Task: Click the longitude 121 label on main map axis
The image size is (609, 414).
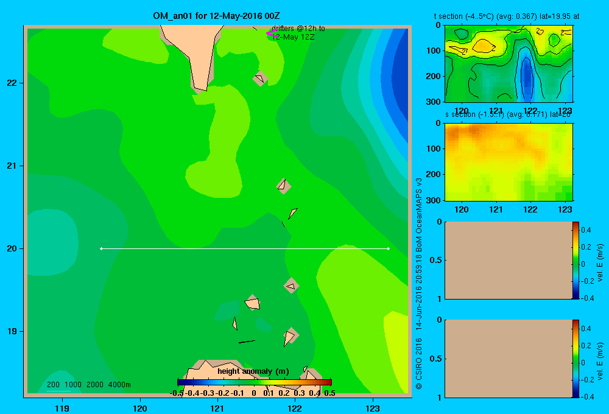Action: 217,408
